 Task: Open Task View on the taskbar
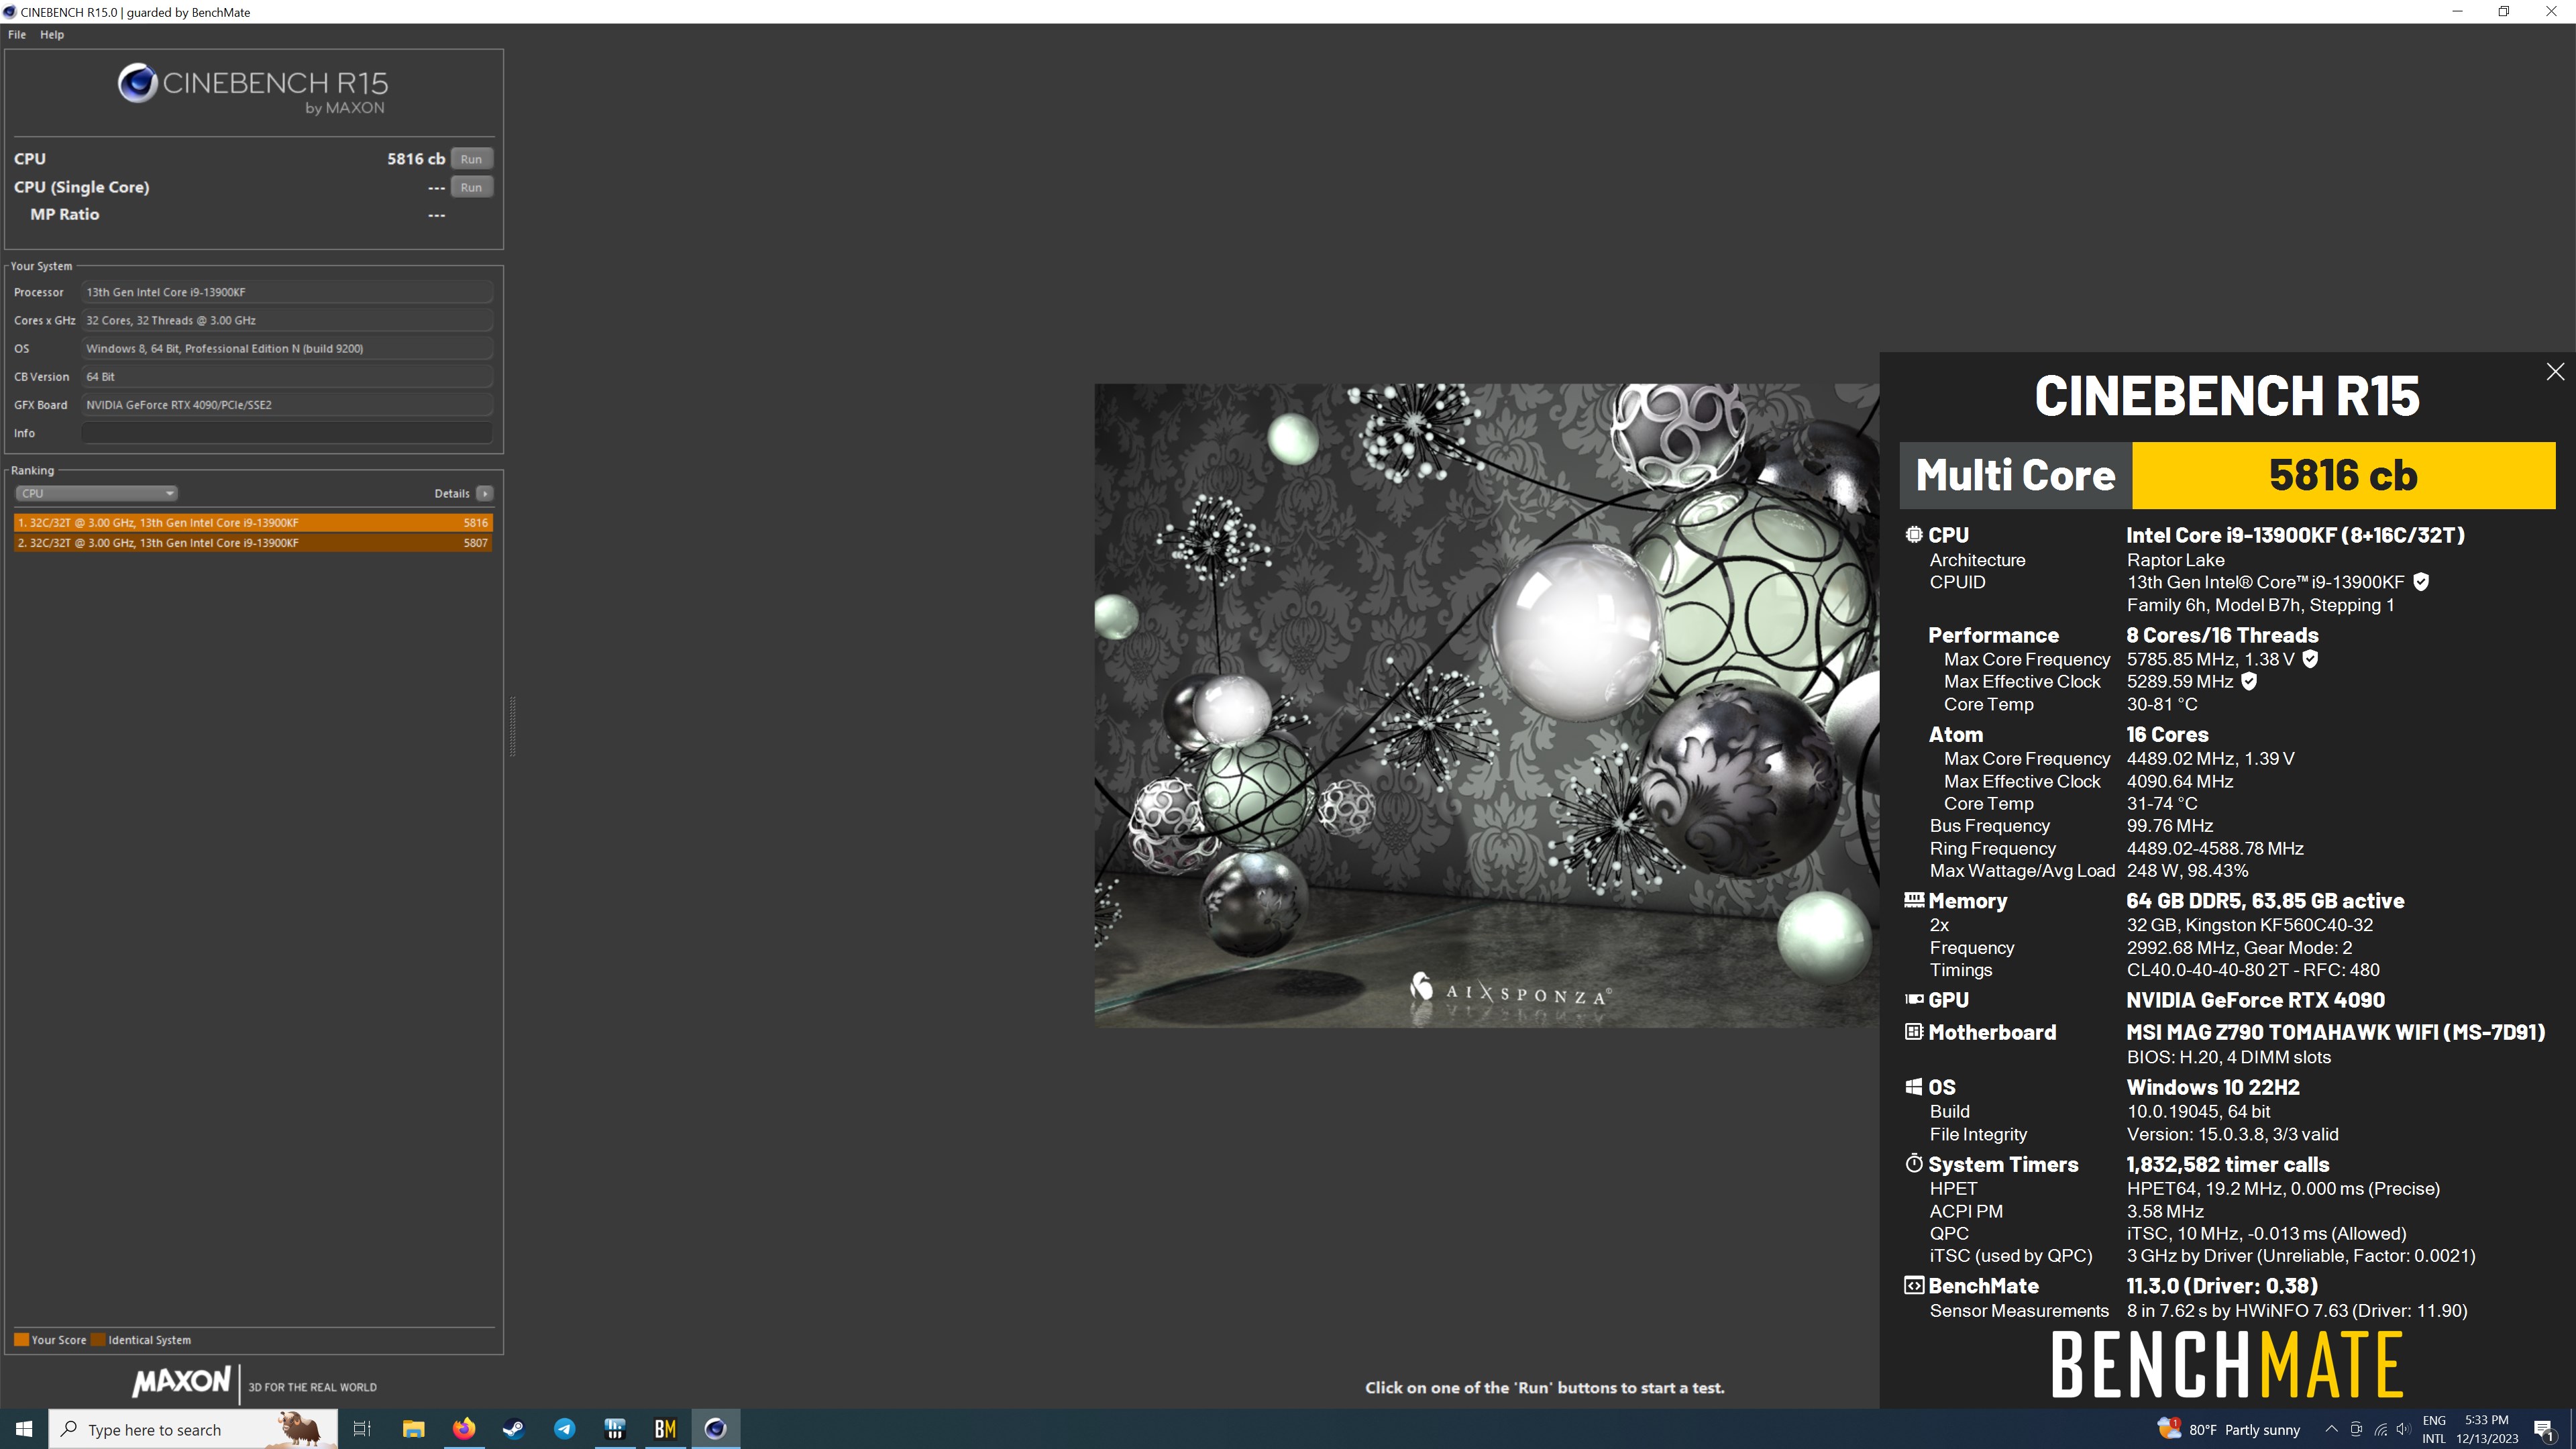tap(362, 1429)
